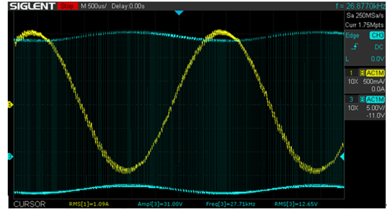The height and width of the screenshot is (209, 387).
Task: Click the trigger position marker at top
Action: click(179, 13)
